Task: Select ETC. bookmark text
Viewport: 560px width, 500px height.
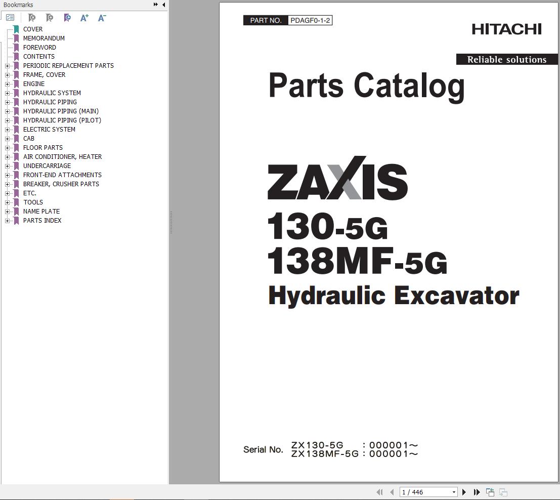Action: [30, 193]
